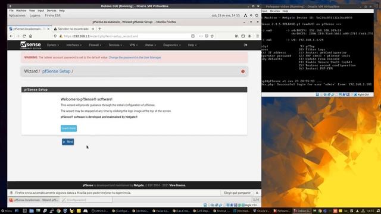
Task: Click the Learn more button
Action: [68, 128]
